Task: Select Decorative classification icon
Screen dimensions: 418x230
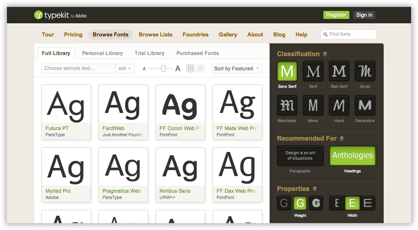Action: coord(365,105)
